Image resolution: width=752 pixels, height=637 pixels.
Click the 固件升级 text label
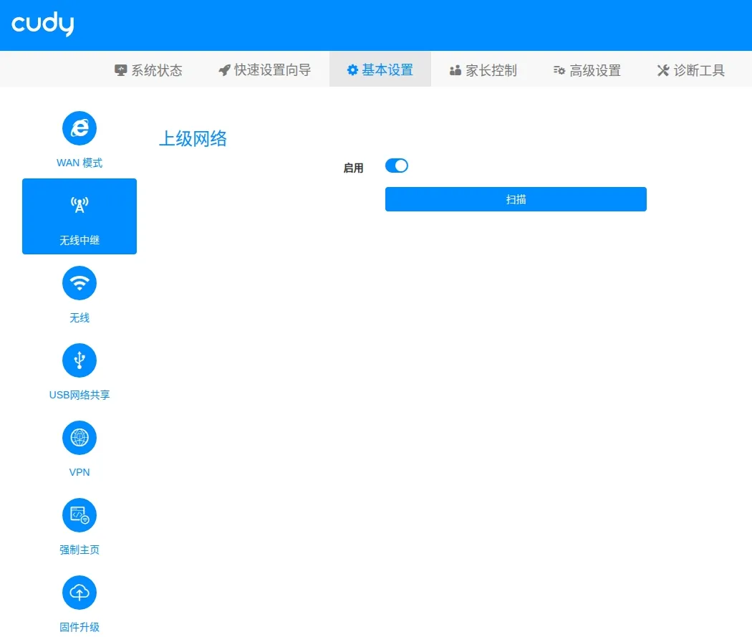pyautogui.click(x=79, y=627)
